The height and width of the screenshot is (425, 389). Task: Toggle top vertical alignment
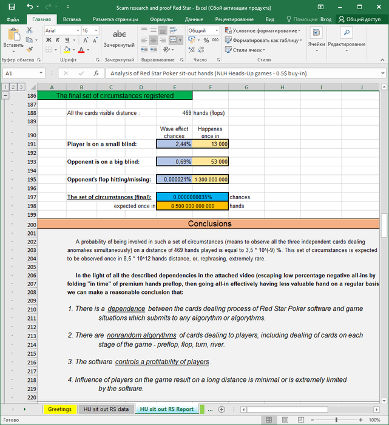click(x=144, y=30)
